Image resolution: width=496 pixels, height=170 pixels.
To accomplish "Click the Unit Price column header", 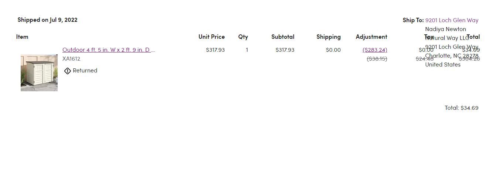I will pos(212,37).
